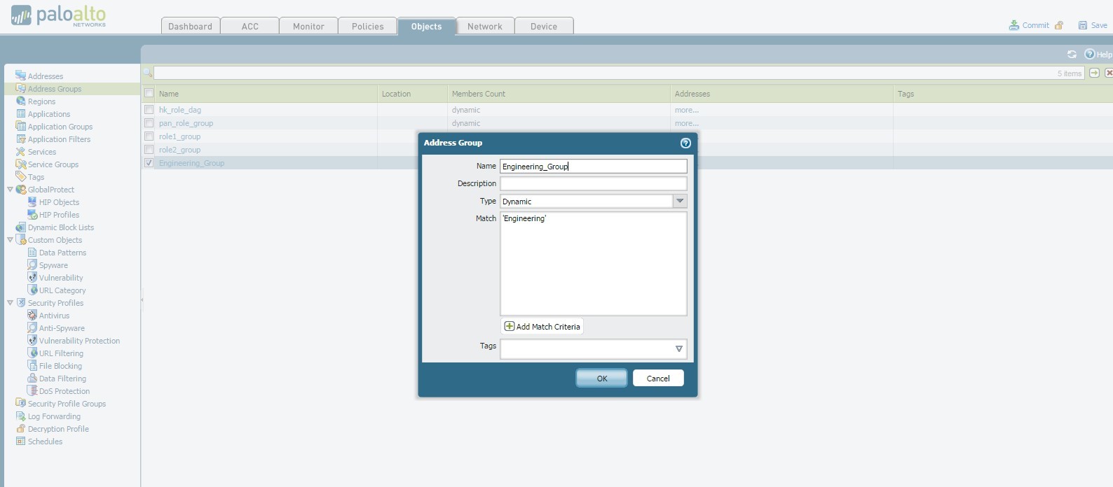Click in the Name input field
The image size is (1113, 487).
593,166
